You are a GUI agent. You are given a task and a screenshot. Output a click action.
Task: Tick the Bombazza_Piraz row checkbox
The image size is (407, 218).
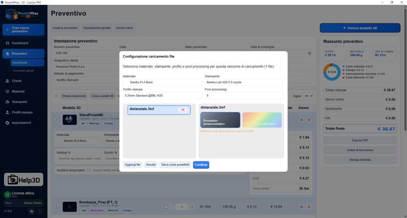pos(55,207)
